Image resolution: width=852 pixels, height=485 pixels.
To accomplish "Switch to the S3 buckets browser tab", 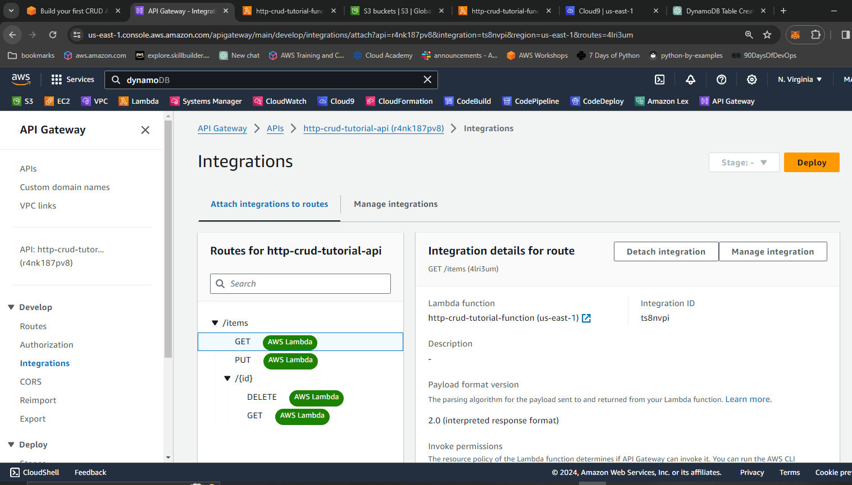I will [397, 11].
